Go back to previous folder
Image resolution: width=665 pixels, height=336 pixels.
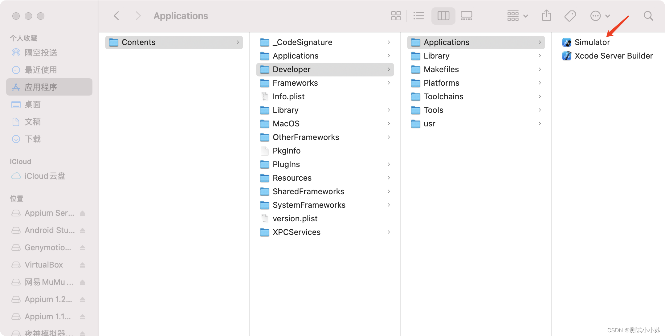(x=116, y=16)
